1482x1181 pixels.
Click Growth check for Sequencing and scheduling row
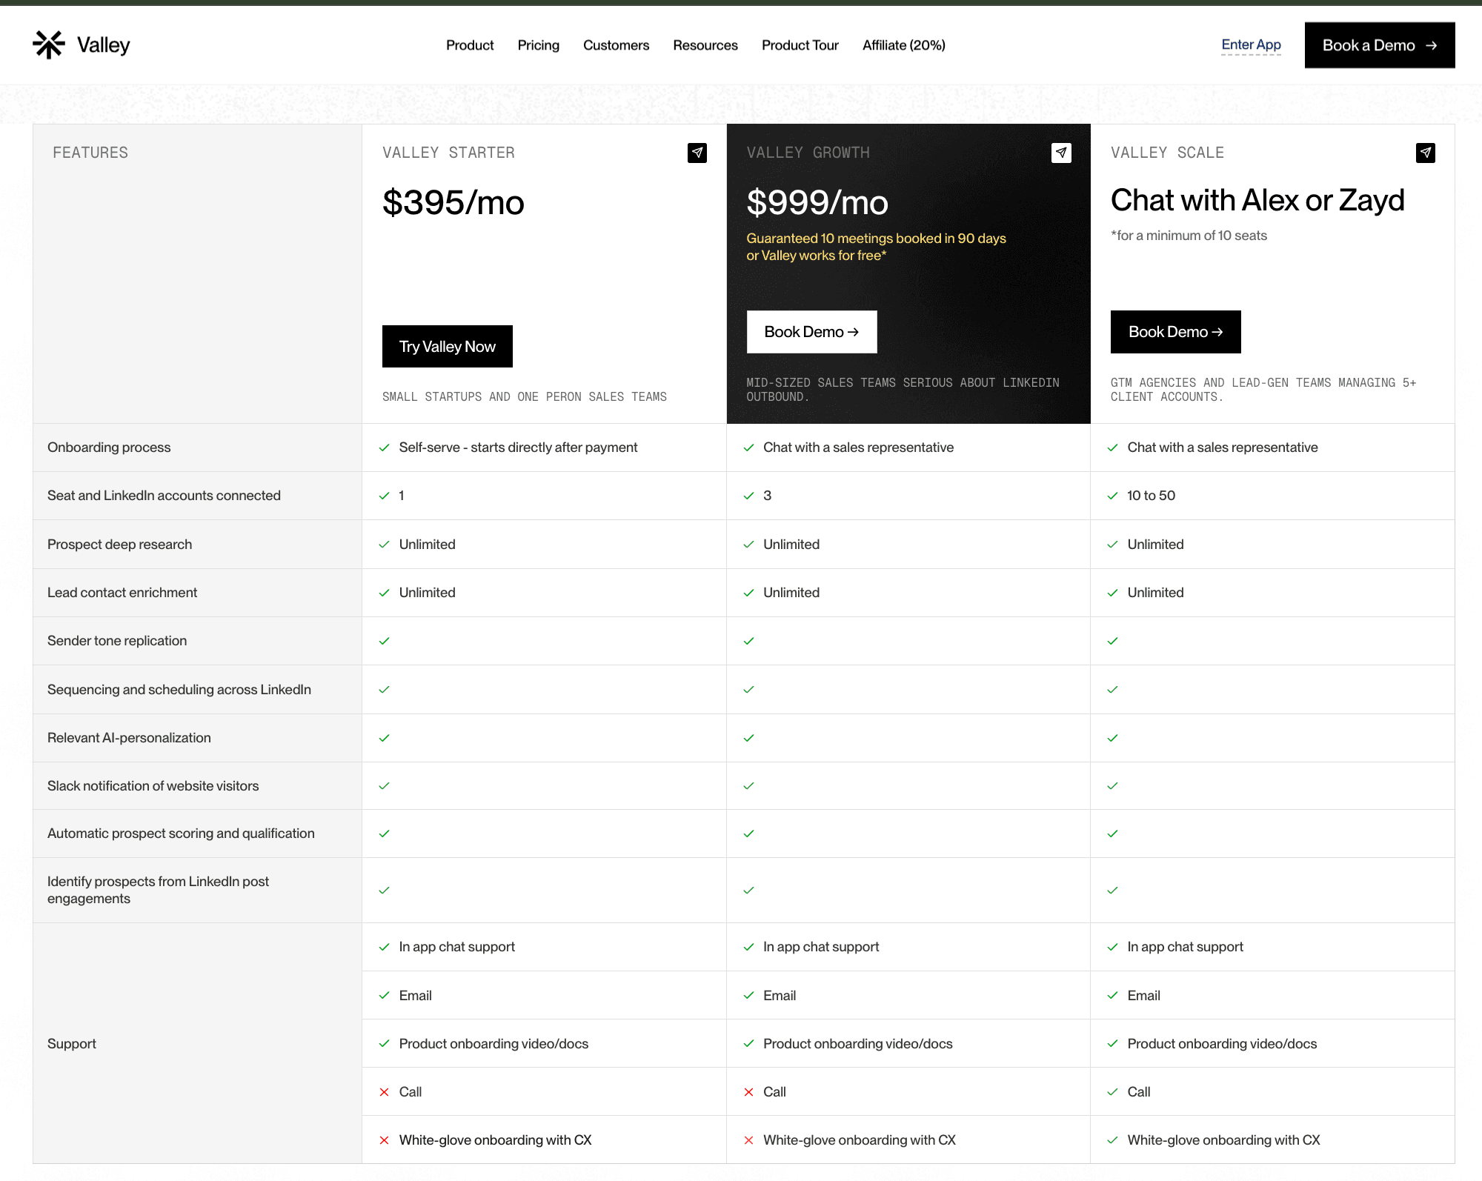click(748, 690)
